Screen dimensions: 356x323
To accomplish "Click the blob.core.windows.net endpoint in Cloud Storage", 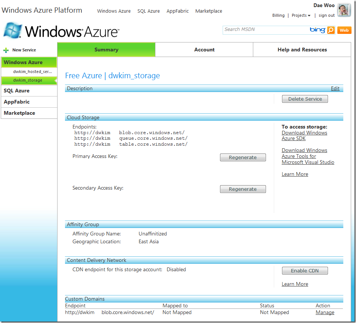I will pos(129,133).
